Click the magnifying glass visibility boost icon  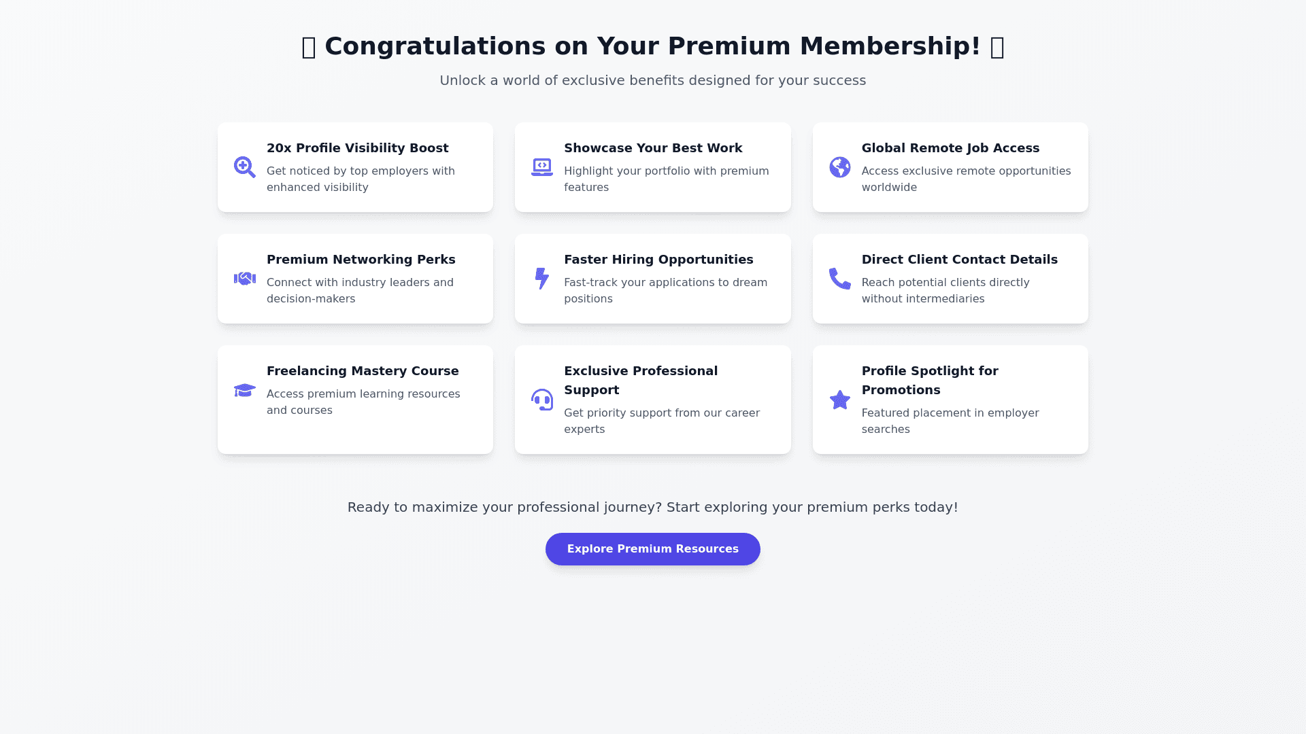point(244,167)
